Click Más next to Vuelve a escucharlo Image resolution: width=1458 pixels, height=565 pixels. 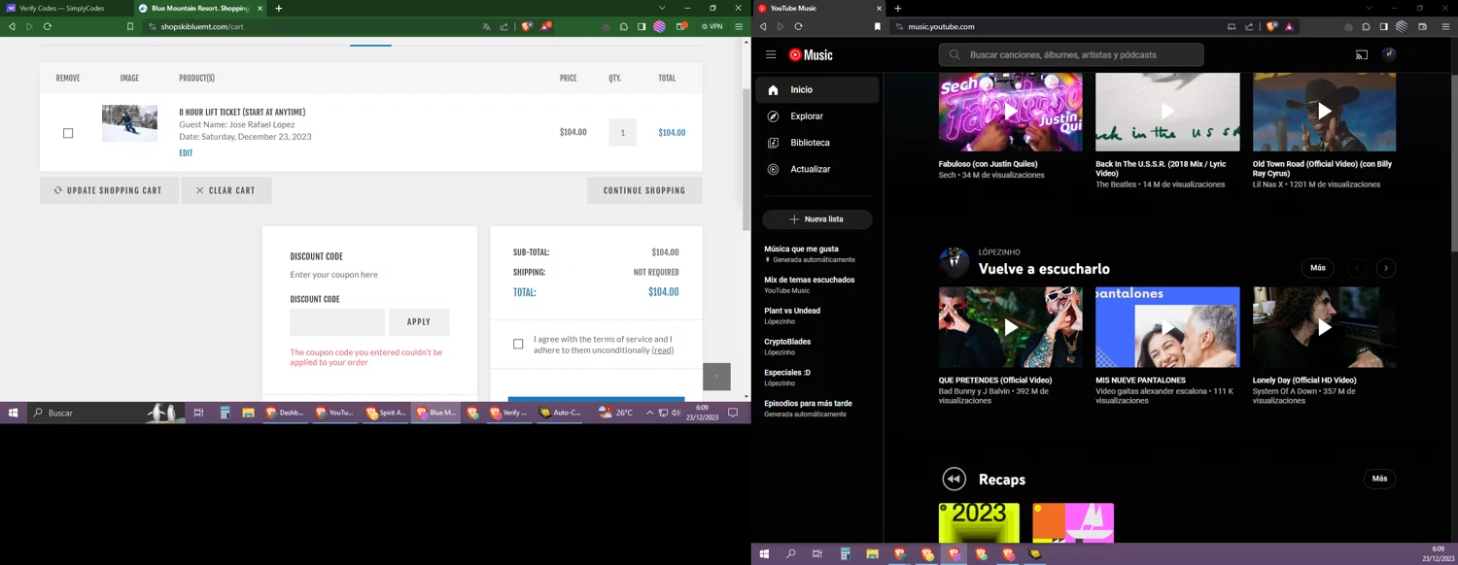tap(1317, 268)
